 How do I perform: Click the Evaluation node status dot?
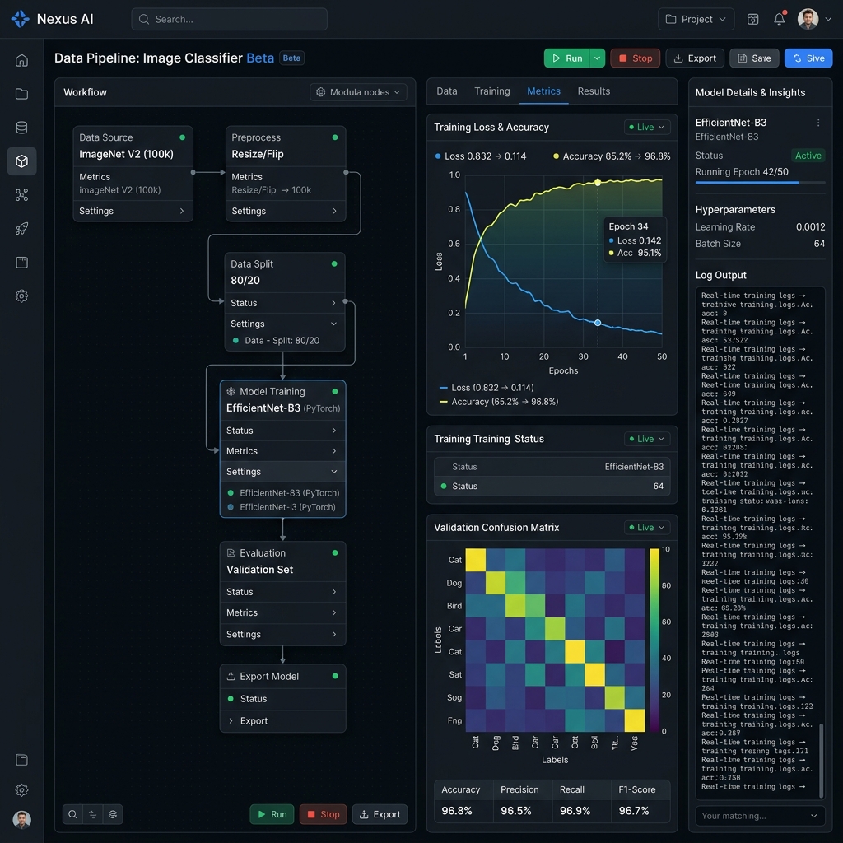[335, 552]
